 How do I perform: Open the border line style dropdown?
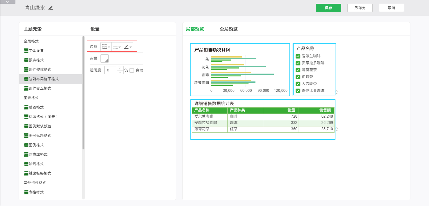pyautogui.click(x=117, y=47)
